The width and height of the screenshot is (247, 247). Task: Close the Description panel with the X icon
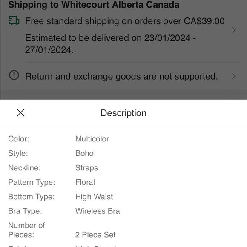[20, 113]
